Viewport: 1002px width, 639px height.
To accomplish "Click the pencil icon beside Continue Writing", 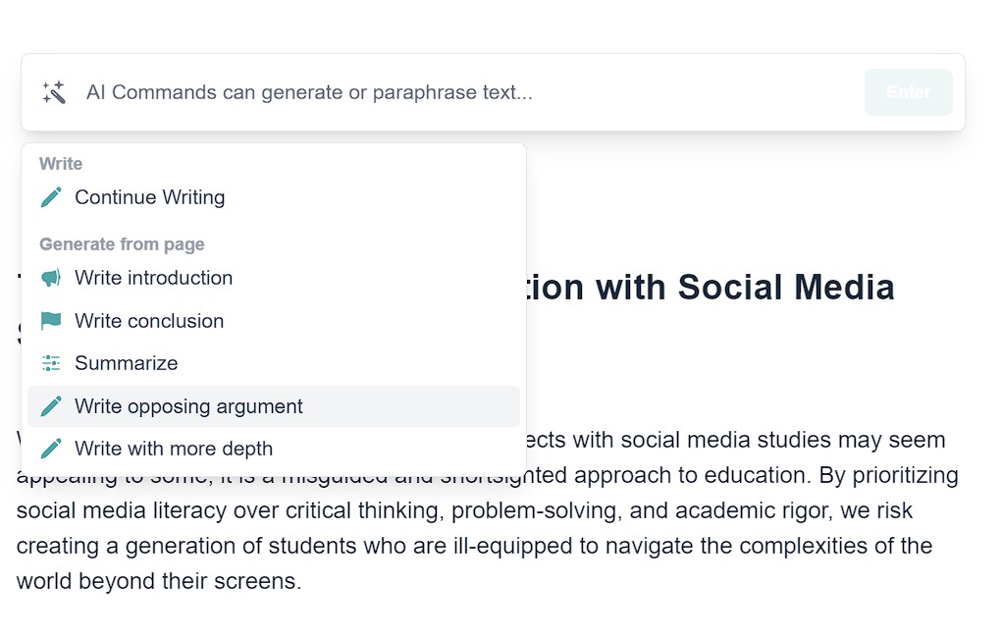I will point(51,197).
